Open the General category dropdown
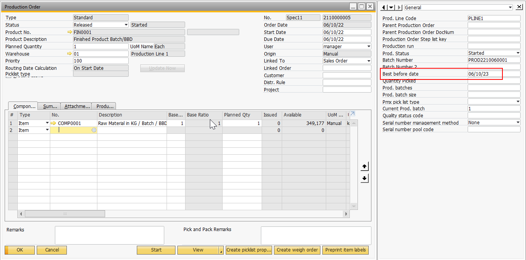The image size is (526, 260). tap(458, 7)
